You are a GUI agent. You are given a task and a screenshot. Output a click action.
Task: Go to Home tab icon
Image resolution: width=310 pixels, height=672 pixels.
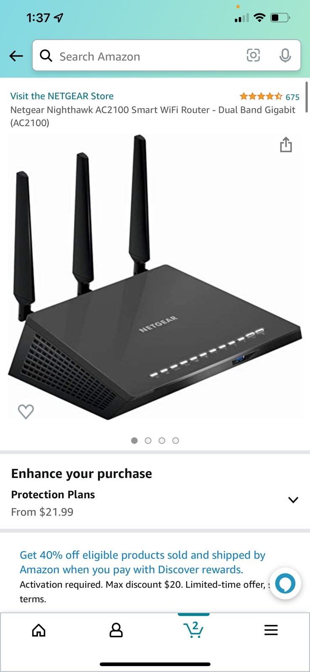[39, 630]
